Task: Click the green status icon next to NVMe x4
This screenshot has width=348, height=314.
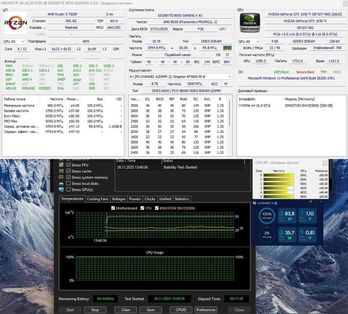Action: coord(240,105)
